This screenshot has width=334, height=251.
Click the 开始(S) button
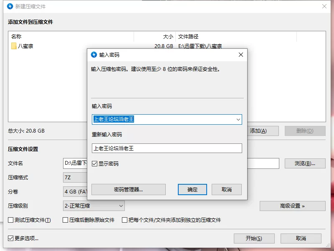coord(254,238)
